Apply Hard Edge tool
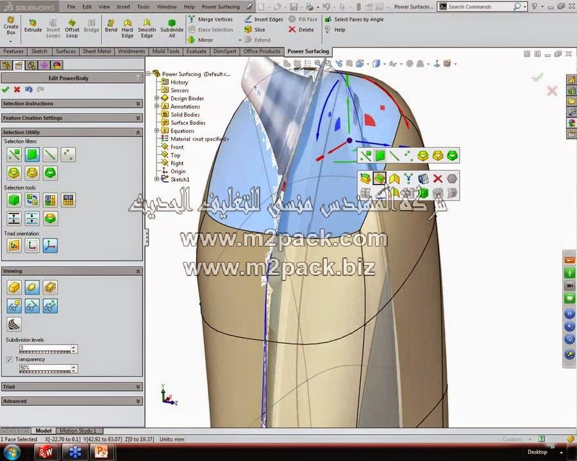 128,29
